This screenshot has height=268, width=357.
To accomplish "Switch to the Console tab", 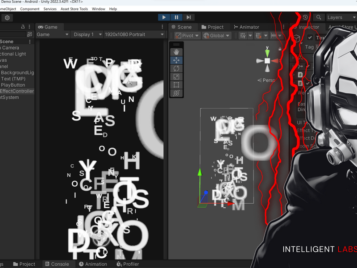I will (57, 264).
